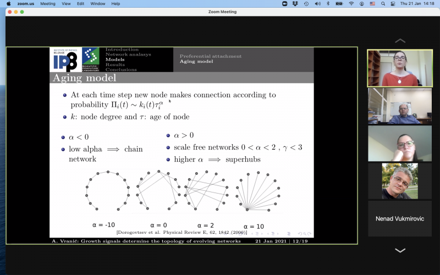Click the network diagram labeled α = 2
Screen dimensions: 440x275
point(206,190)
